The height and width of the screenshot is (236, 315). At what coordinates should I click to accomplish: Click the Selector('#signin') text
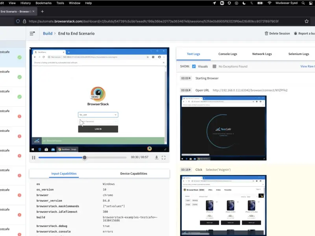[x=218, y=170]
